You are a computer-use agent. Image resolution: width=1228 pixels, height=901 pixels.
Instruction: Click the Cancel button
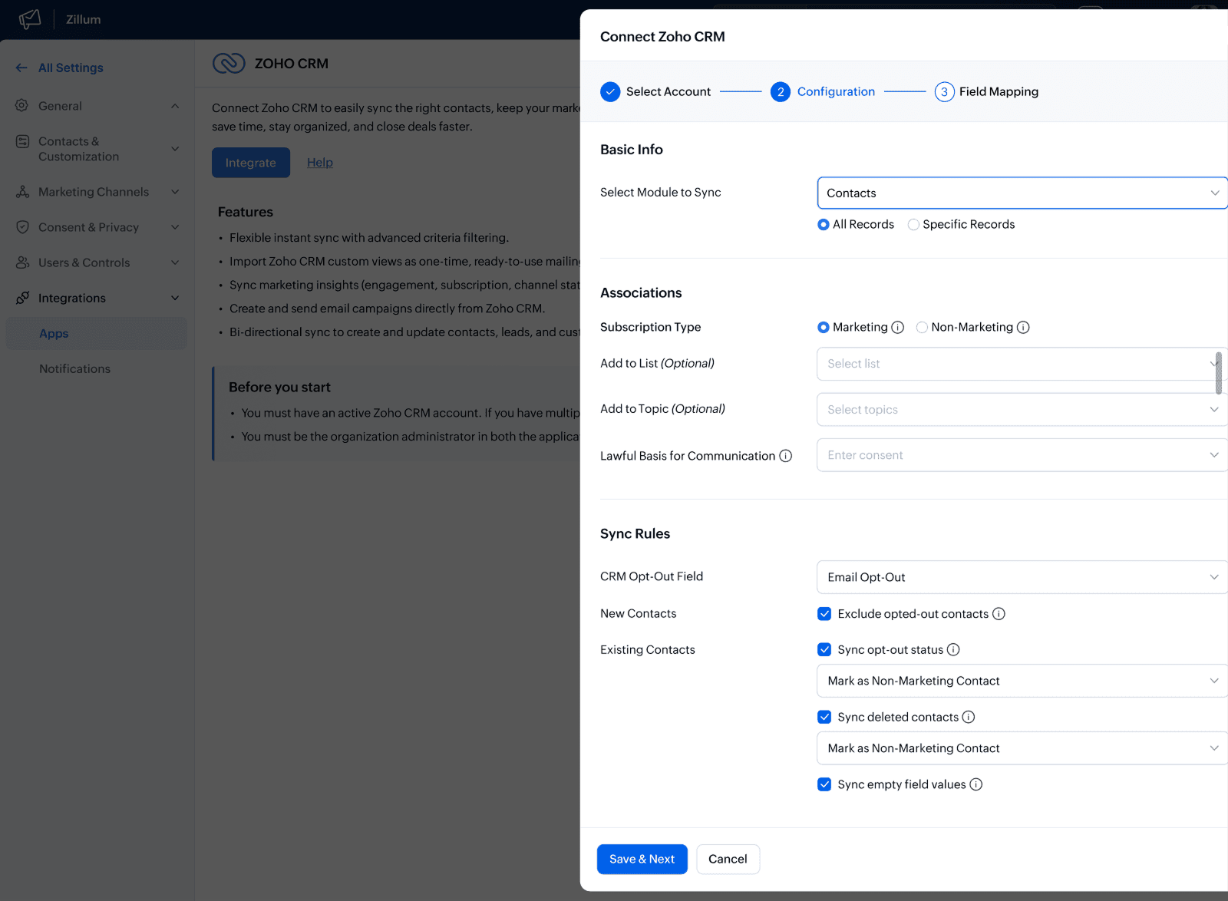pos(728,860)
